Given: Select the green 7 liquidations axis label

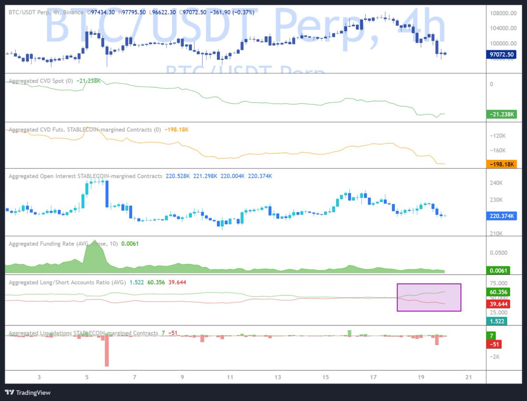Looking at the screenshot, I should 492,336.
